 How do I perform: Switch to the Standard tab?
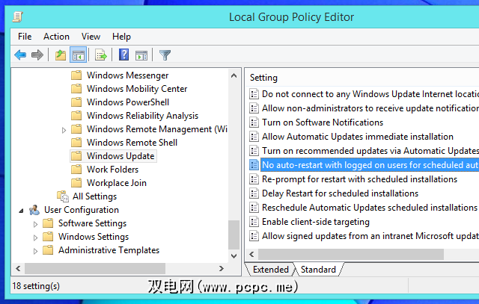tap(318, 270)
